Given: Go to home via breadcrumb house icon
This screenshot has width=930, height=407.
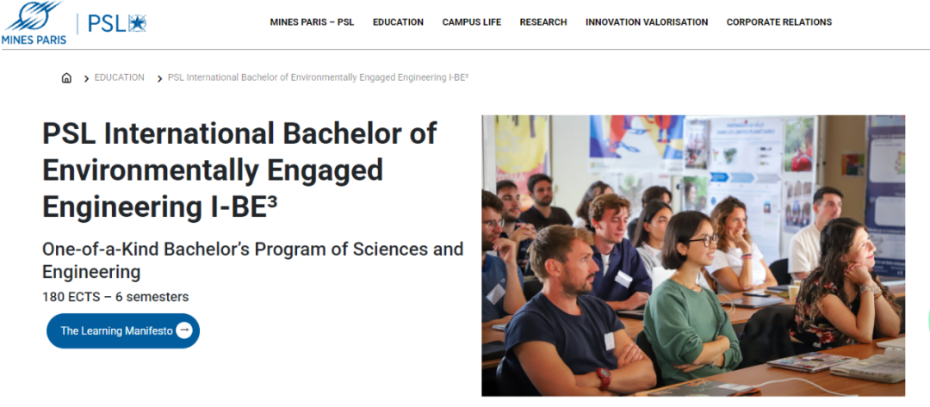Looking at the screenshot, I should 66,78.
